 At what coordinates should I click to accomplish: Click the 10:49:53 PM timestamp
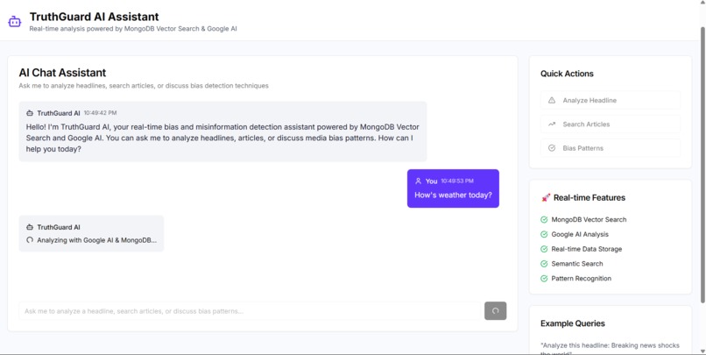(457, 181)
